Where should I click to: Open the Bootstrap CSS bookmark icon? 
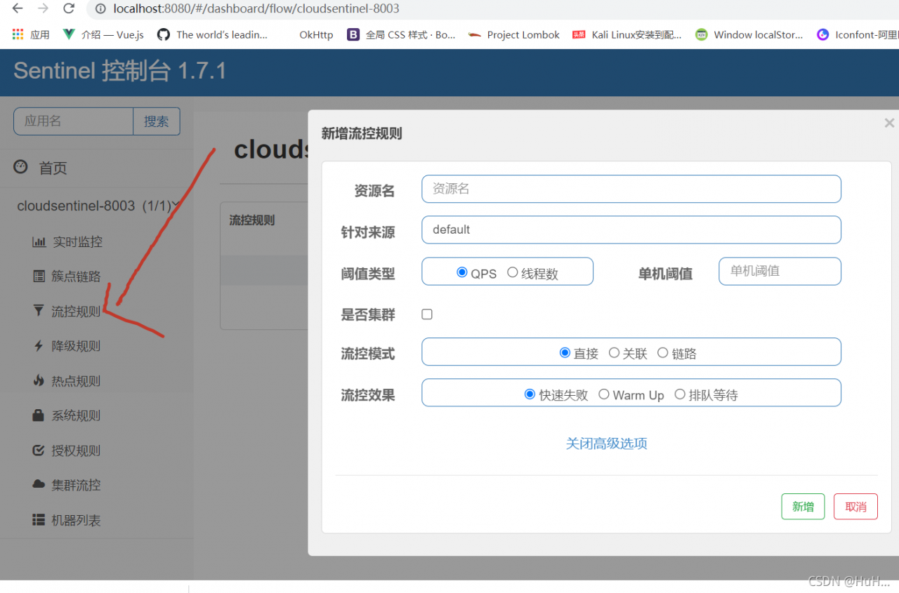pyautogui.click(x=353, y=34)
